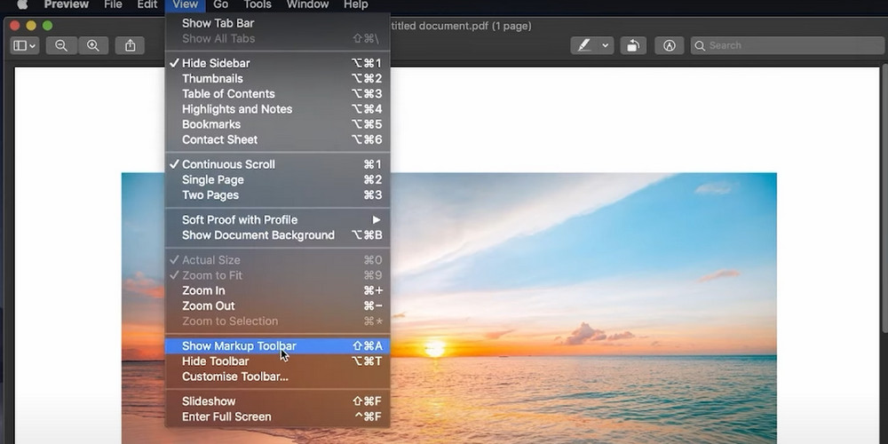
Task: Expand Soft Proof with Profile submenu
Action: coord(277,219)
